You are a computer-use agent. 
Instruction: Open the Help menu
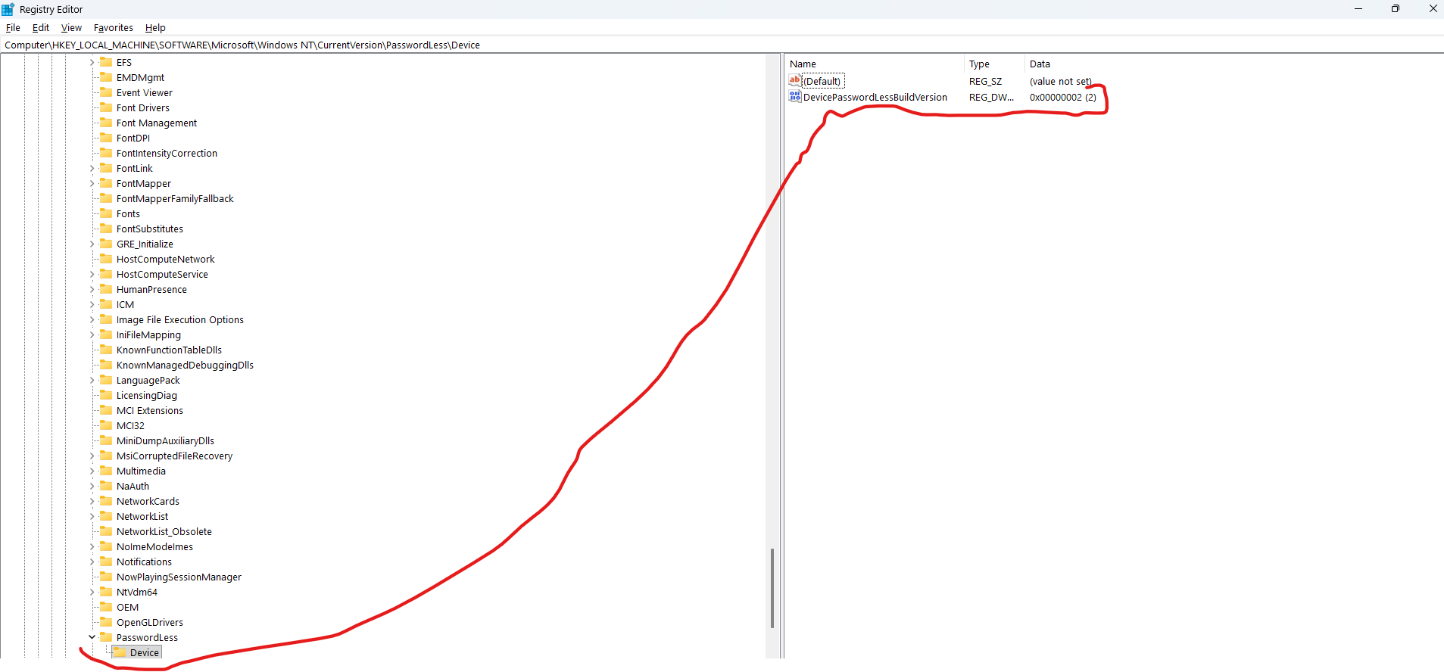tap(155, 28)
